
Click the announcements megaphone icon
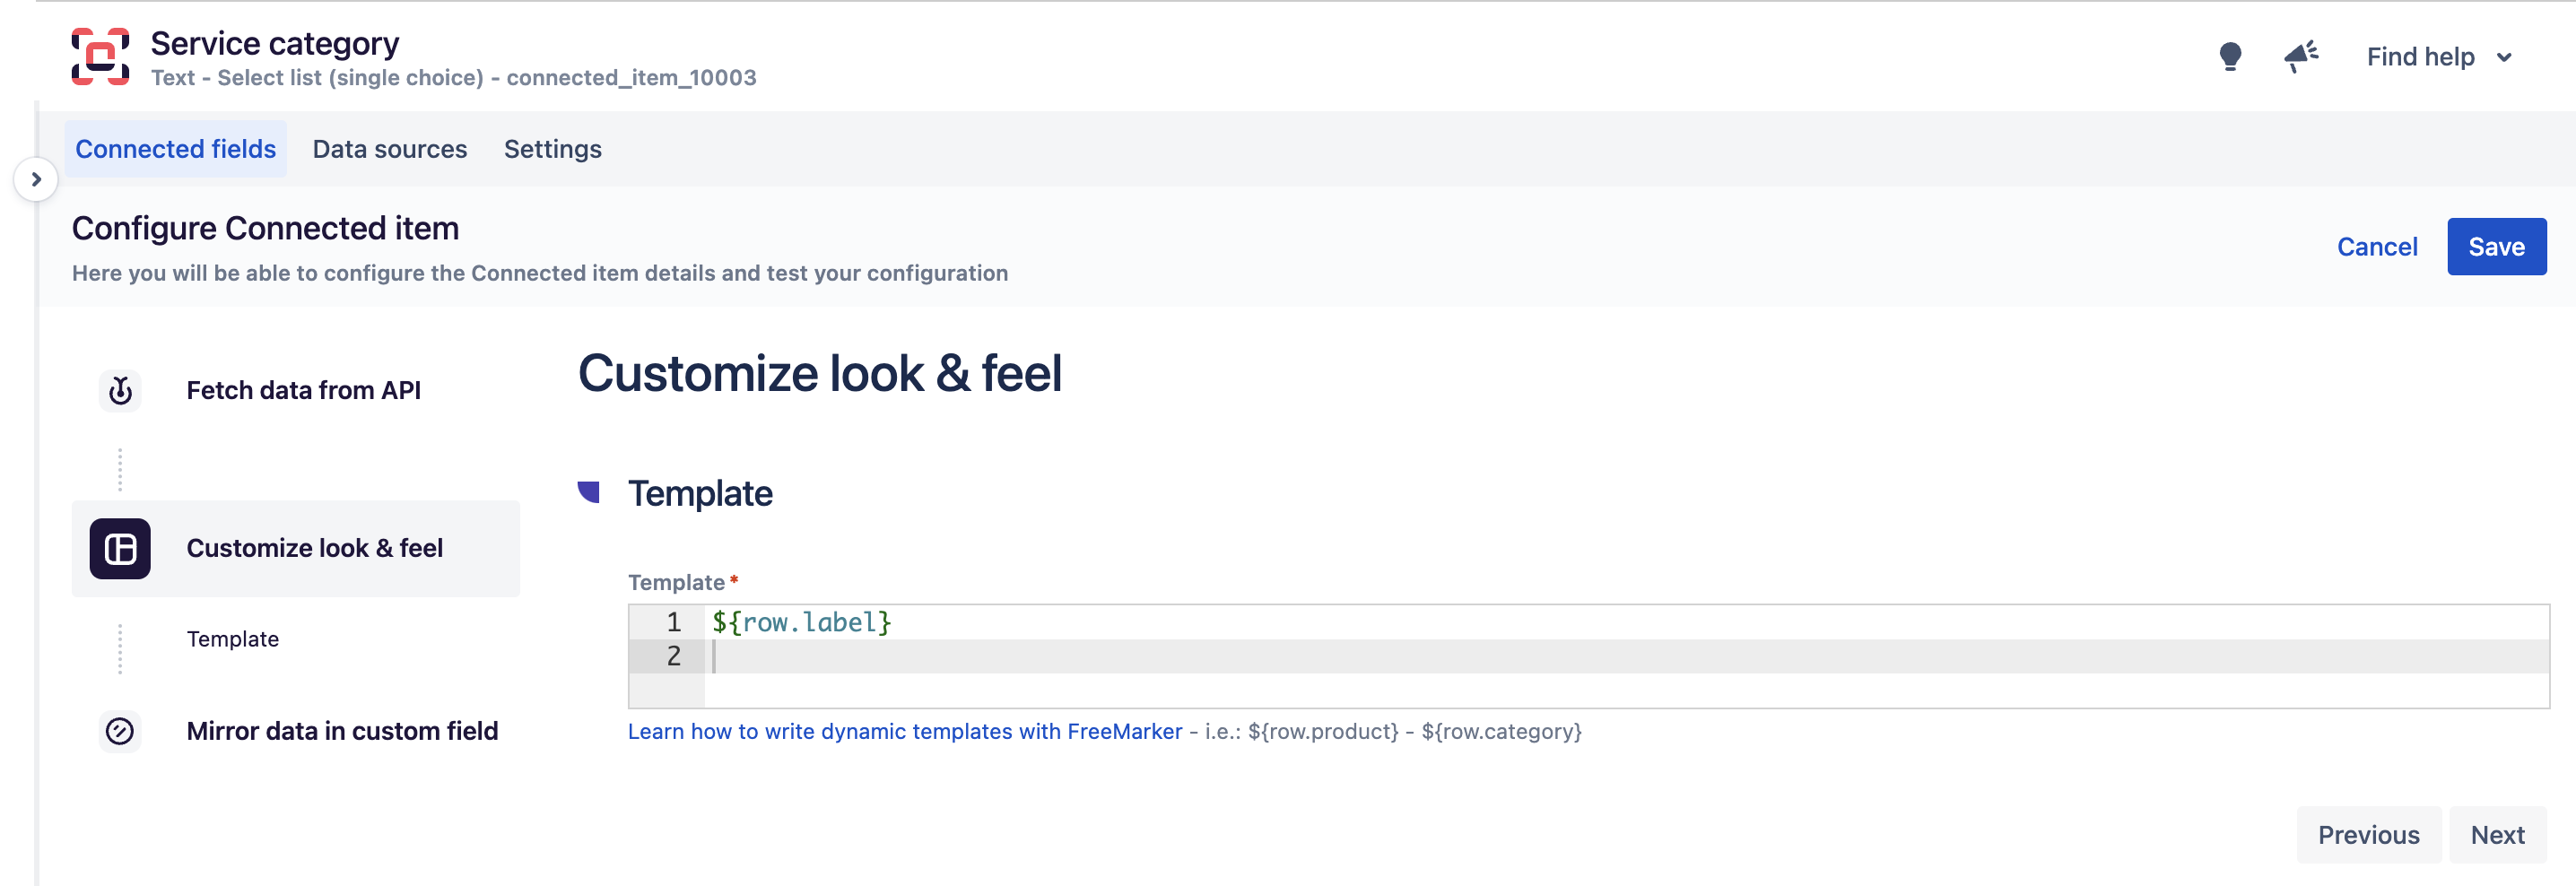pyautogui.click(x=2301, y=57)
